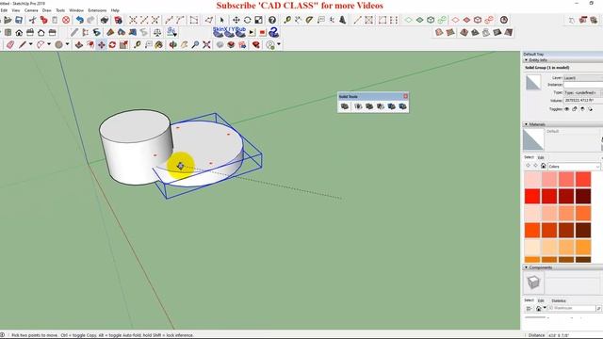Viewport: 603px width, 339px height.
Task: Open the Edit menu
Action: [x=4, y=10]
